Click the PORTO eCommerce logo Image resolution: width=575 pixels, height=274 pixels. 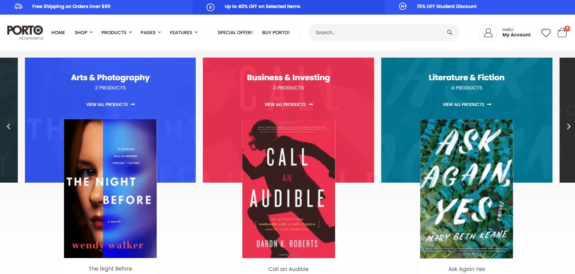(25, 32)
